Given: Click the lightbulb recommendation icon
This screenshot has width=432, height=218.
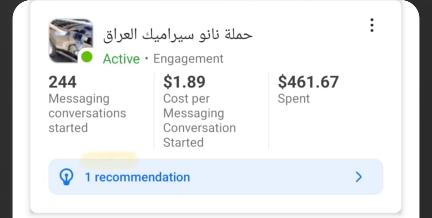Looking at the screenshot, I should click(x=67, y=177).
